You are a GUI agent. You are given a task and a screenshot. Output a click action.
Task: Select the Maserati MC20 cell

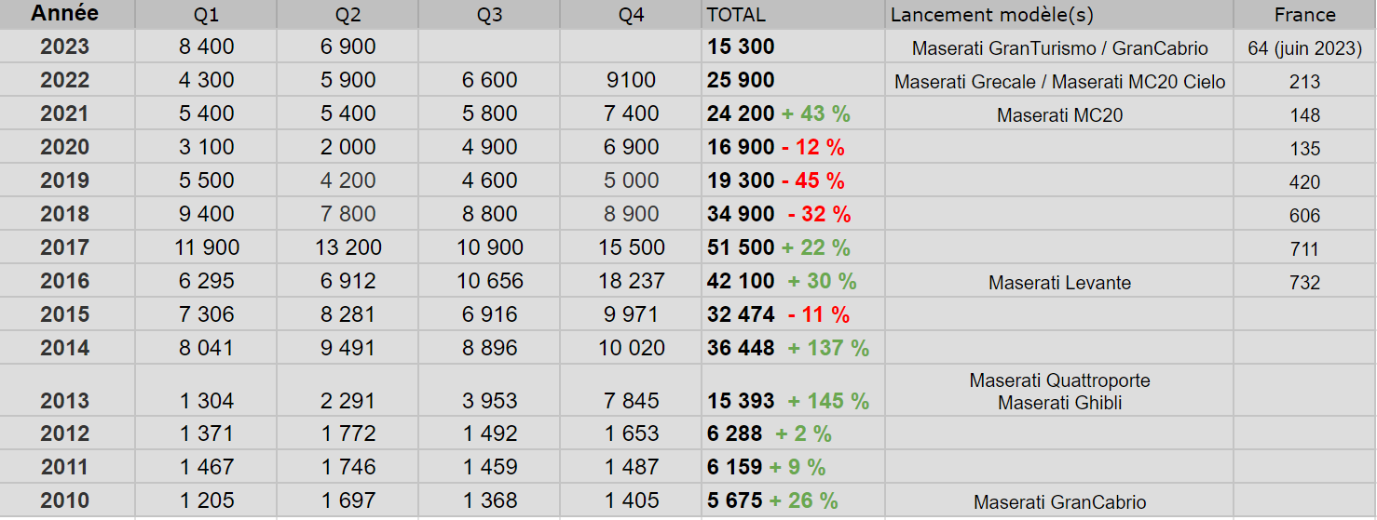pos(1059,113)
